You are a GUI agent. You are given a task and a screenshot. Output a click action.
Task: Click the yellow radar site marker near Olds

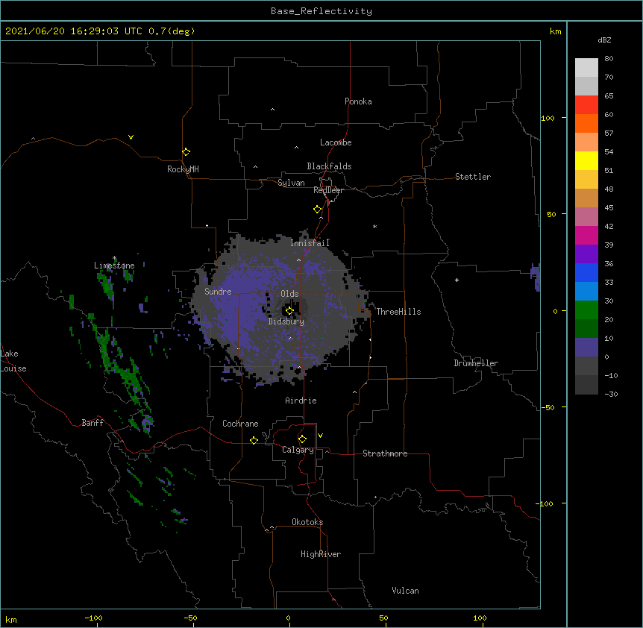289,311
